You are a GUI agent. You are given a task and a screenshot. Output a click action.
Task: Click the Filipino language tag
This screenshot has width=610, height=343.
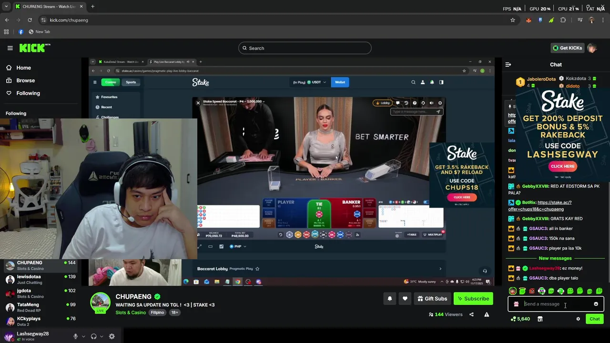pyautogui.click(x=157, y=313)
